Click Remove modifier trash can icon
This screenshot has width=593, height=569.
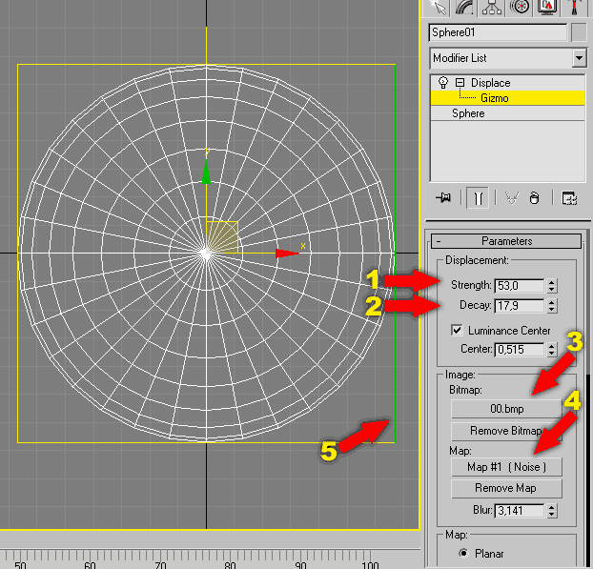535,198
